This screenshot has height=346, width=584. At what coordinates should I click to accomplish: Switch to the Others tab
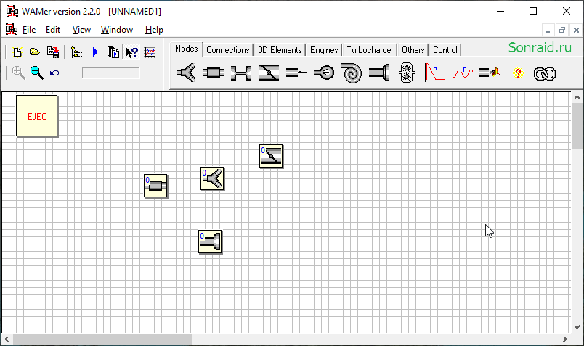click(x=413, y=50)
